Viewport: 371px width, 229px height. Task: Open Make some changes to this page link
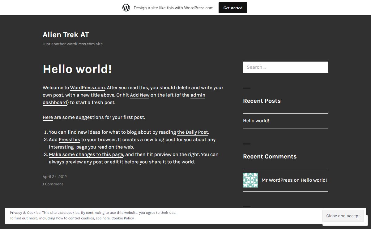(86, 154)
